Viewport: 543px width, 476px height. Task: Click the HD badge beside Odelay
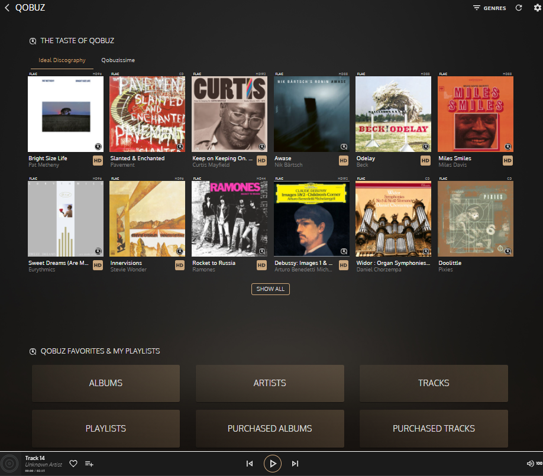click(426, 161)
